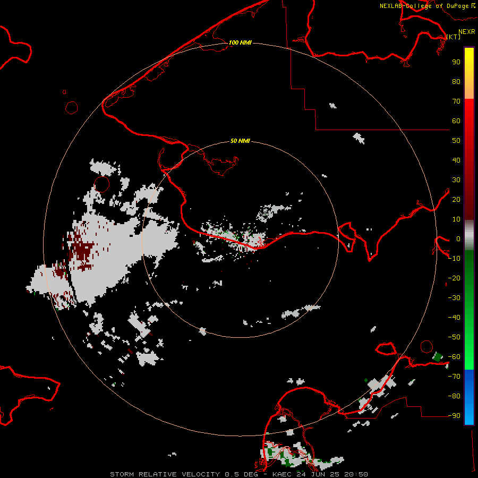Select the '90' value on velocity scale

pos(456,62)
